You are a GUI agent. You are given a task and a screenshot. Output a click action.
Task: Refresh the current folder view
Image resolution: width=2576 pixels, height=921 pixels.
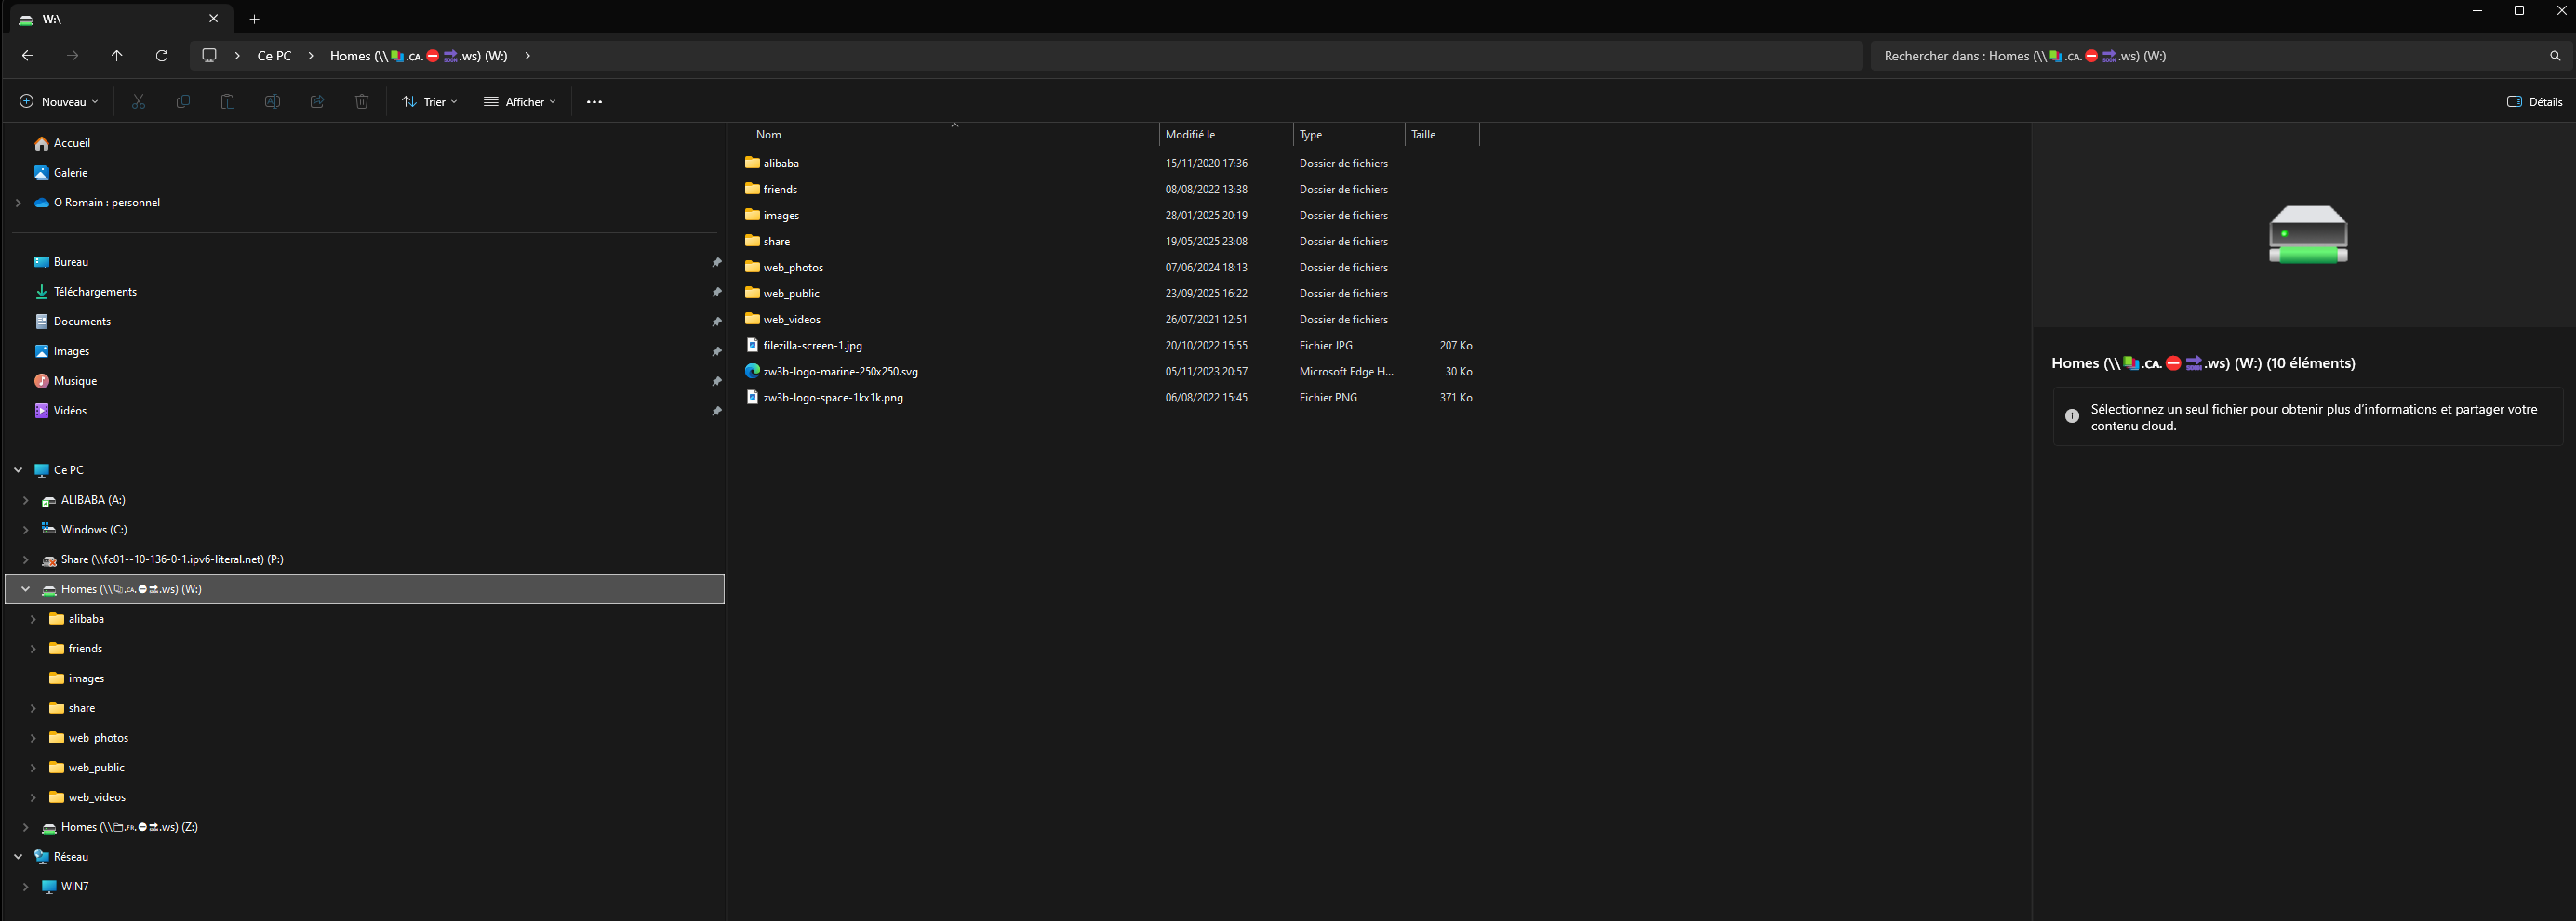click(162, 56)
